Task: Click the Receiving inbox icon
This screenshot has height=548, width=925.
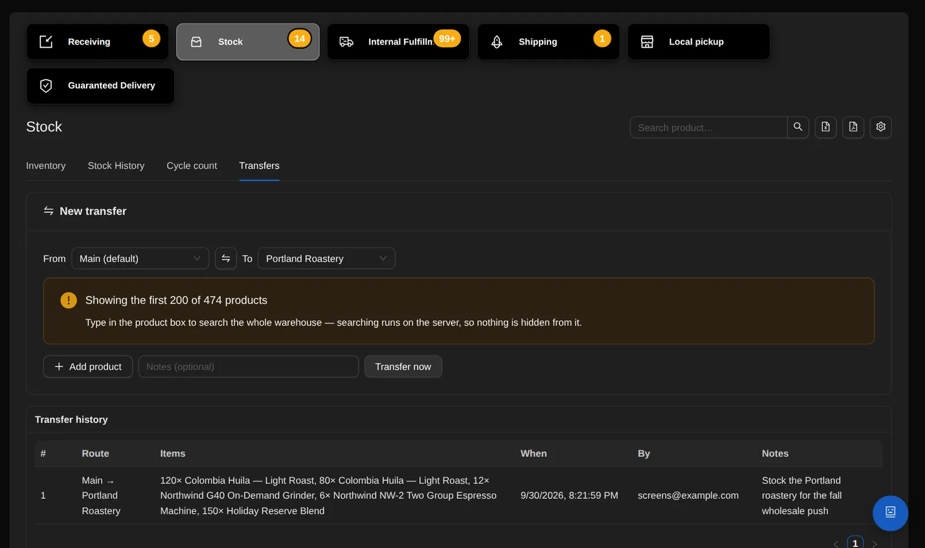Action: [x=46, y=42]
